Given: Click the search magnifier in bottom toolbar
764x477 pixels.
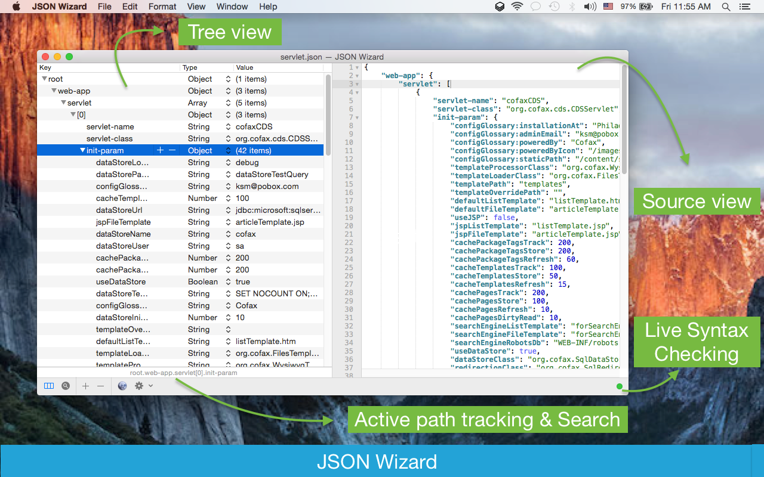Looking at the screenshot, I should (66, 386).
